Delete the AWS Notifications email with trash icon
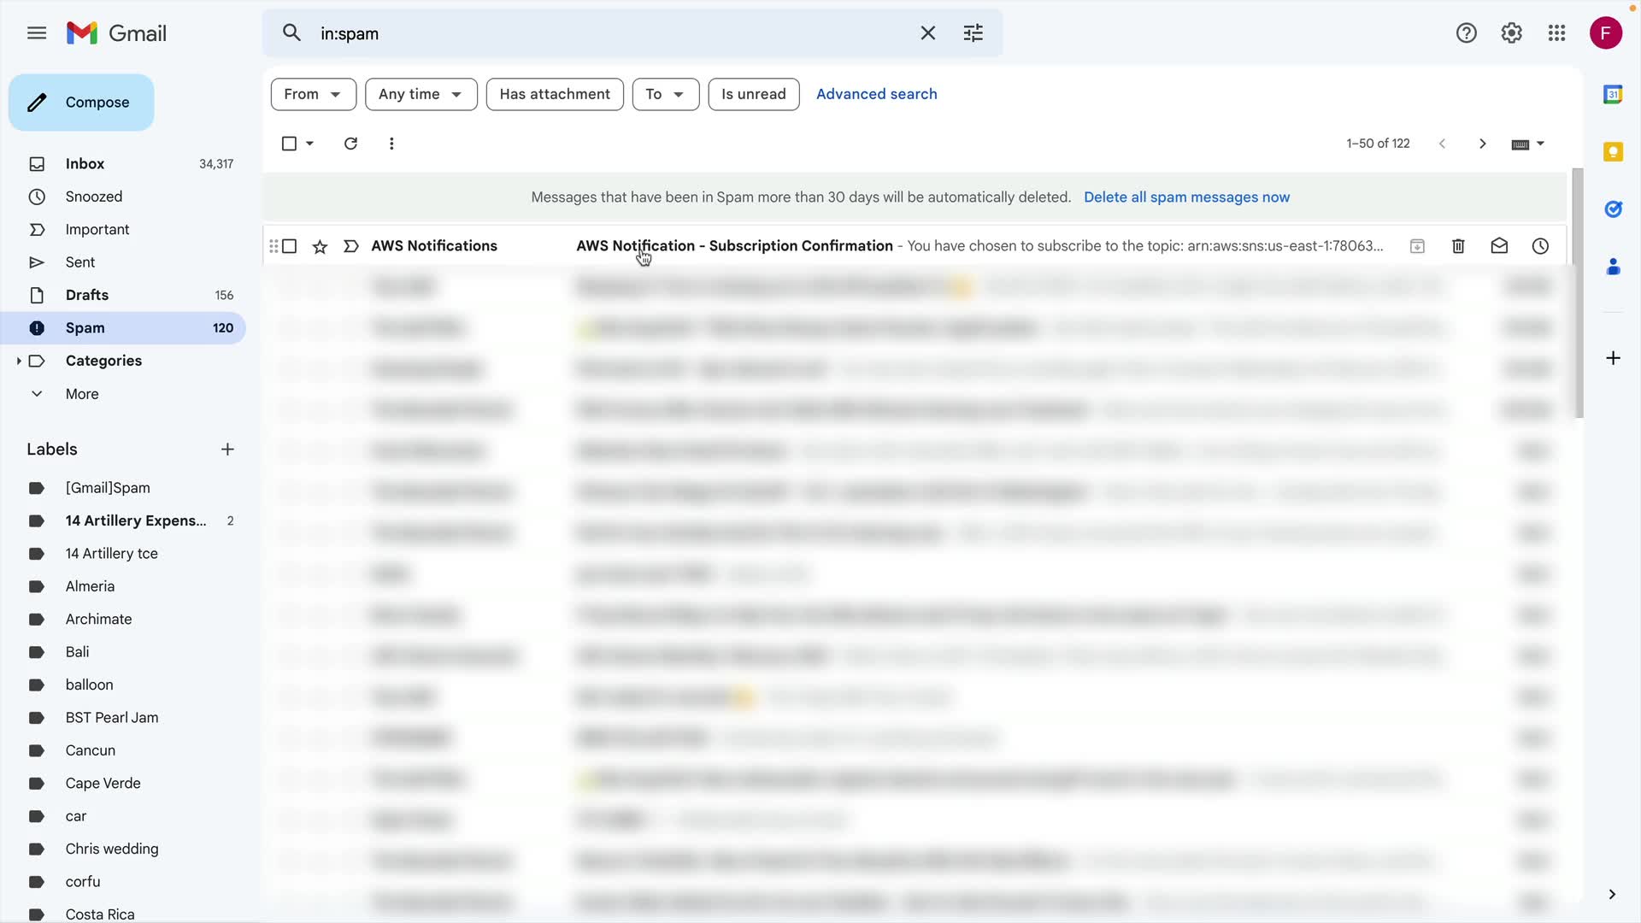 [x=1458, y=246]
